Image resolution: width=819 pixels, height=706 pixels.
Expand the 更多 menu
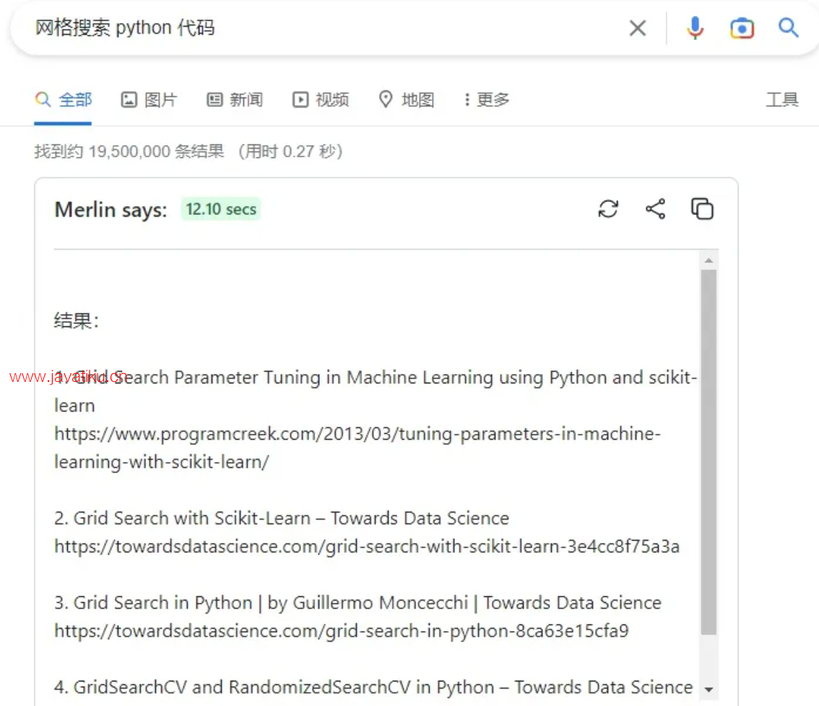(486, 99)
